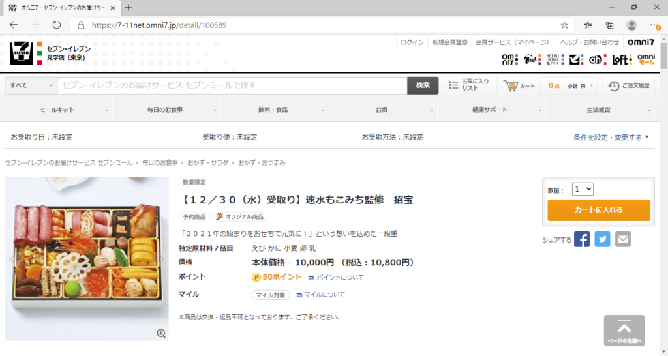Expand the ミールキット menu
The image size is (668, 356).
58,110
